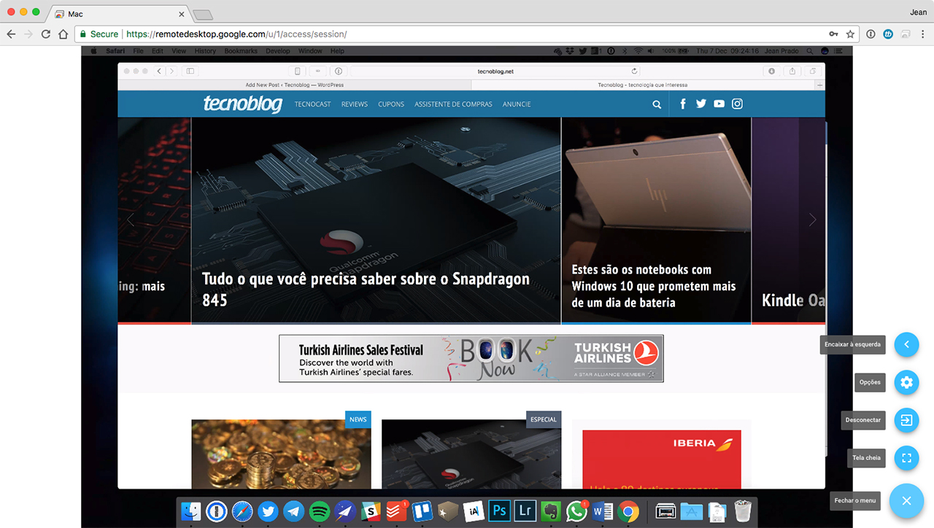Click the key icon in Chrome's address bar
This screenshot has height=528, width=934.
click(x=833, y=34)
